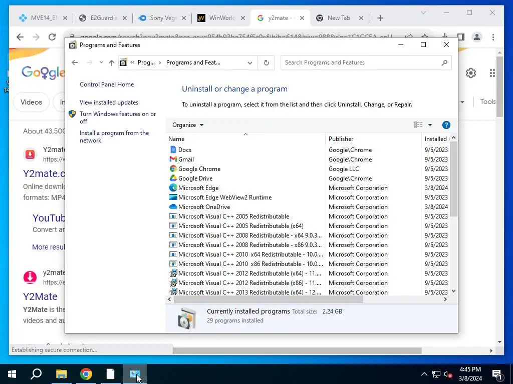Reload the Chrome page

pyautogui.click(x=52, y=37)
